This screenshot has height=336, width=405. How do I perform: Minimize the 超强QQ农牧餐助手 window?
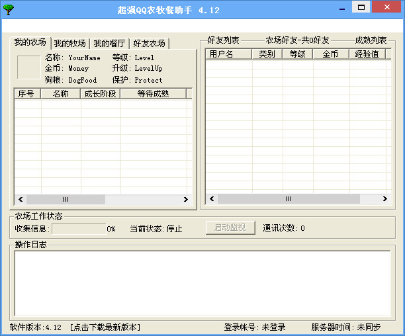click(342, 8)
